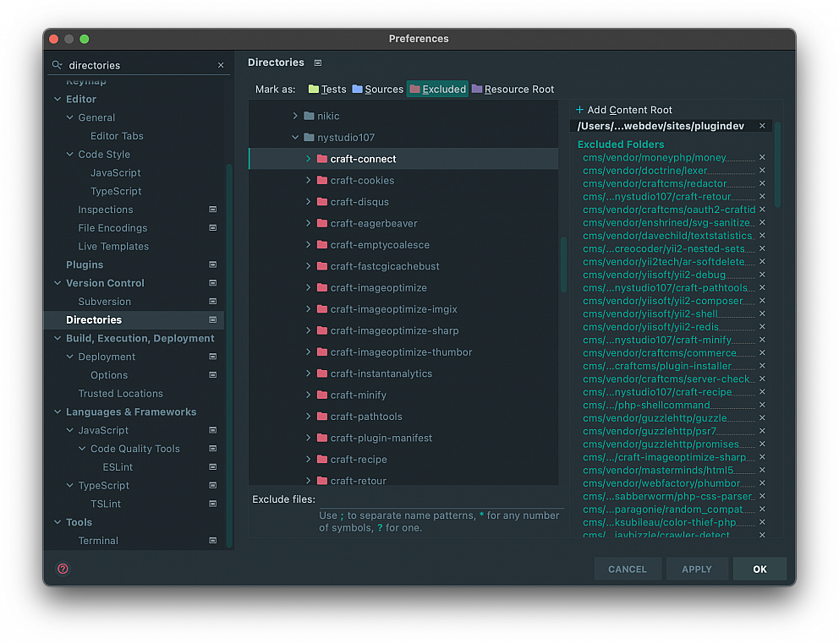Click the Cancel button
This screenshot has width=839, height=643.
628,569
